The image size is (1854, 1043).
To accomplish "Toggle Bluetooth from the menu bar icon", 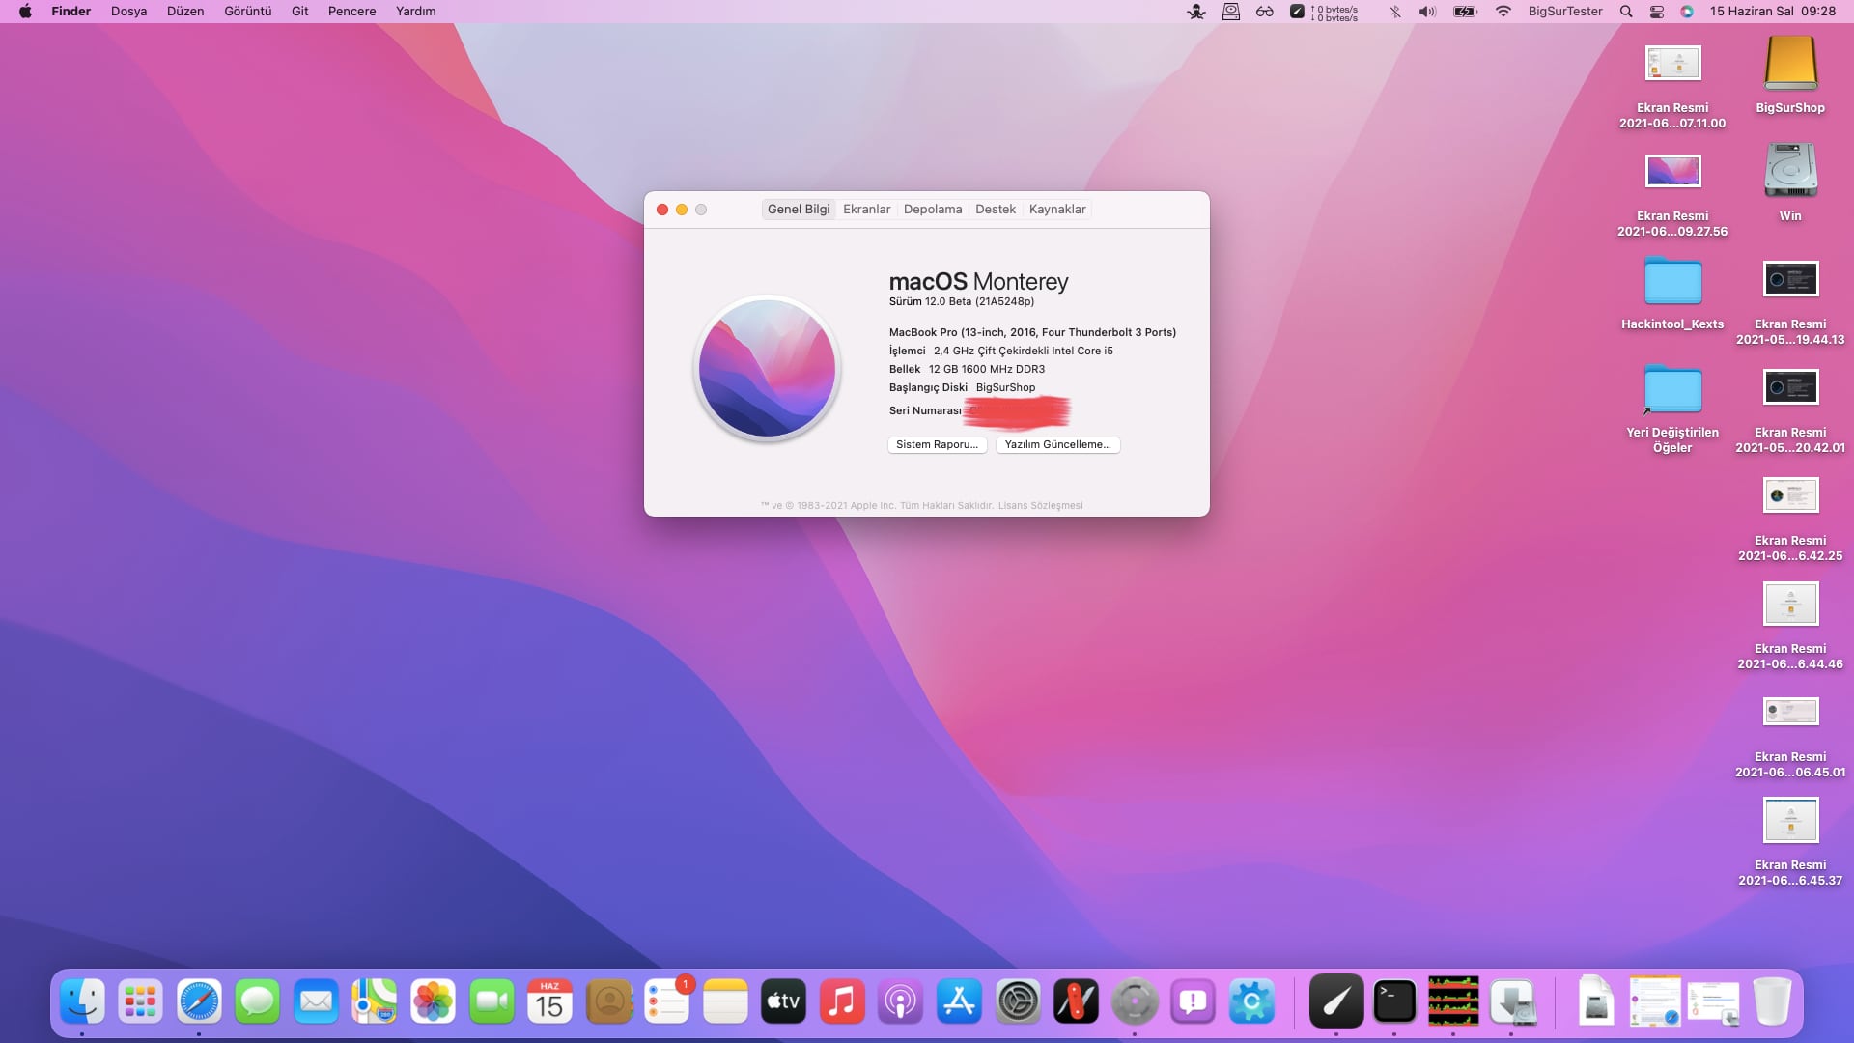I will pos(1394,12).
